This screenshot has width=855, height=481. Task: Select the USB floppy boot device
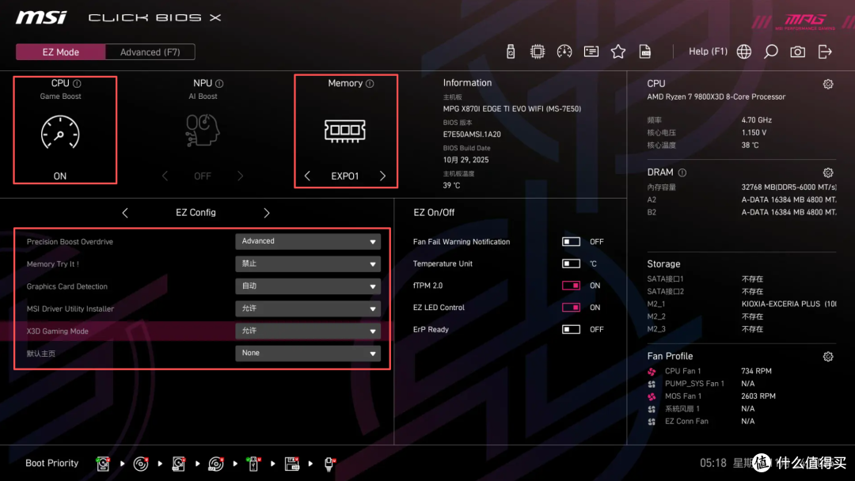coord(291,464)
